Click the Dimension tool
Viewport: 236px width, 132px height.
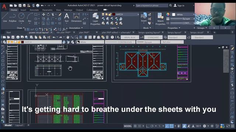point(76,18)
